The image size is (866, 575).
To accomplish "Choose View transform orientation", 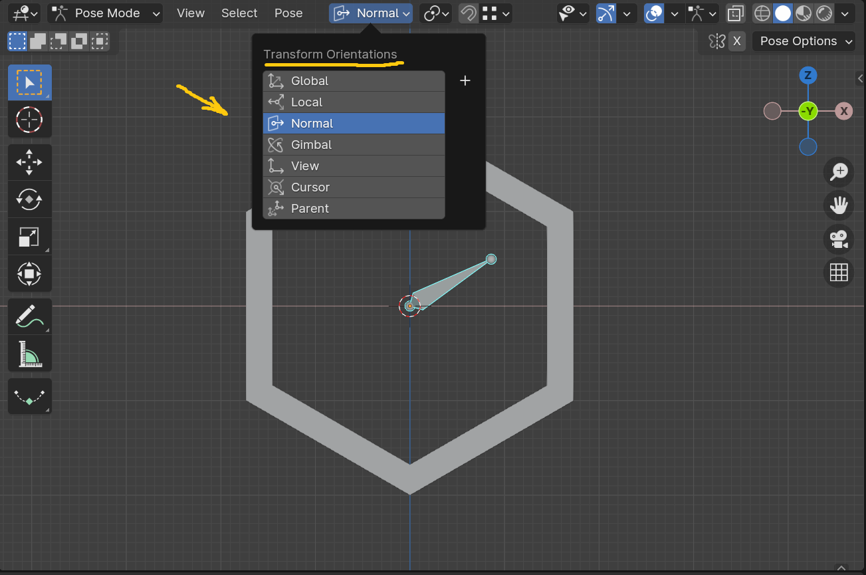I will coord(354,166).
